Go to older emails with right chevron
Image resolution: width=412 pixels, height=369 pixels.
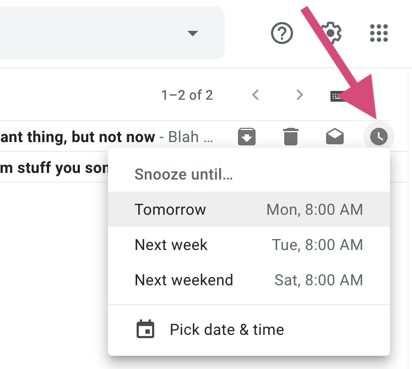pos(300,95)
